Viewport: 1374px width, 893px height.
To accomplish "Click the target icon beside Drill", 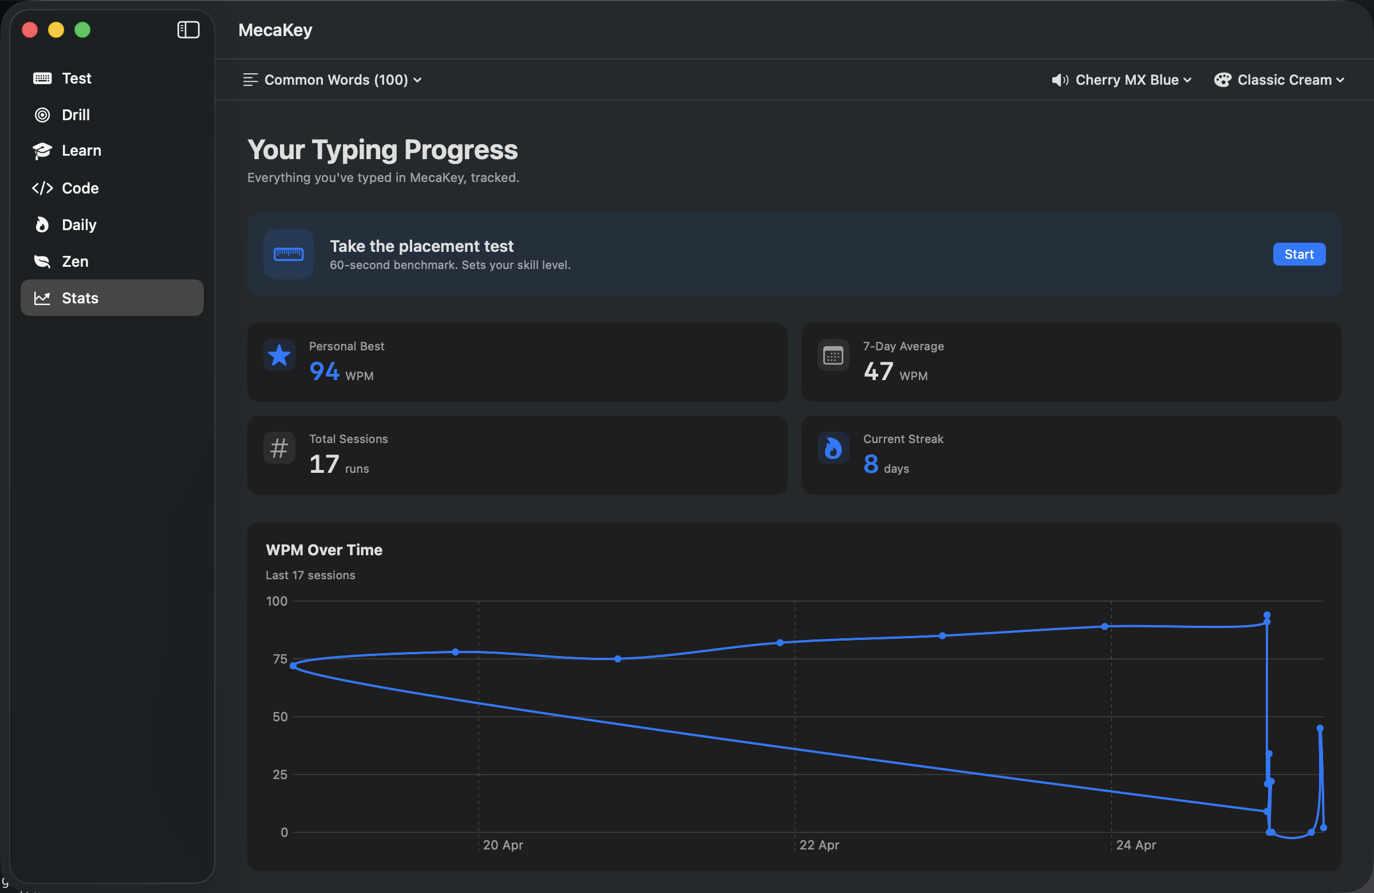I will click(42, 115).
